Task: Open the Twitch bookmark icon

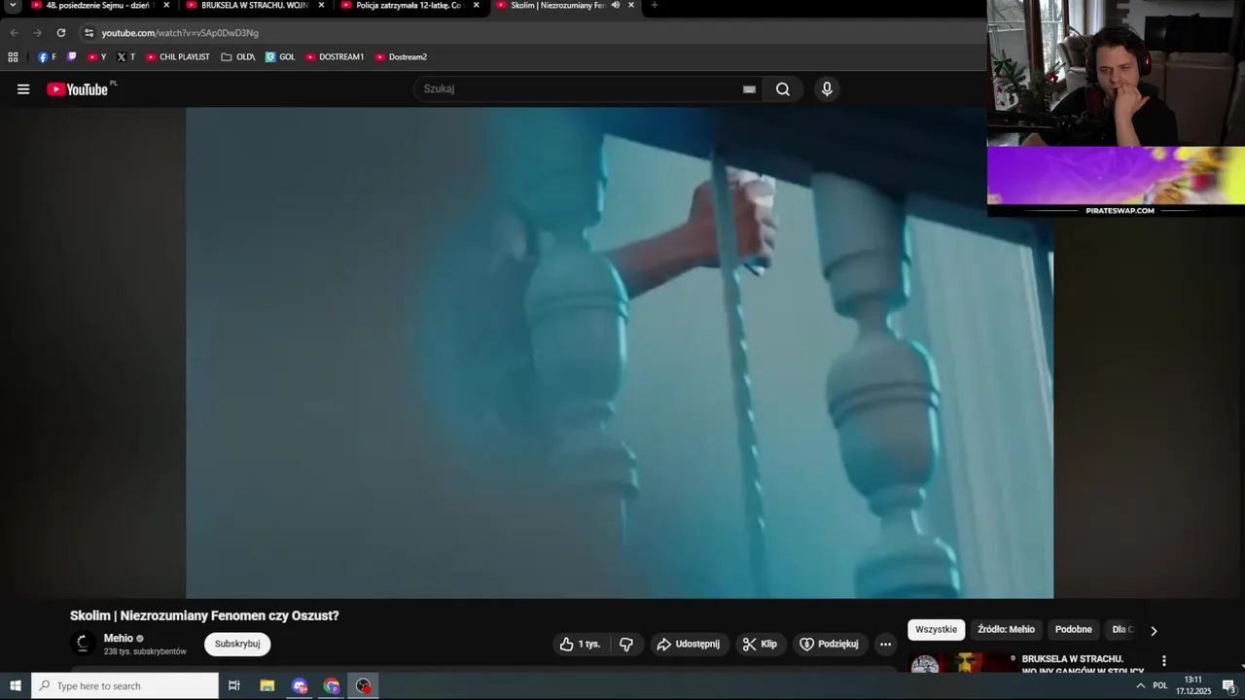Action: point(72,57)
